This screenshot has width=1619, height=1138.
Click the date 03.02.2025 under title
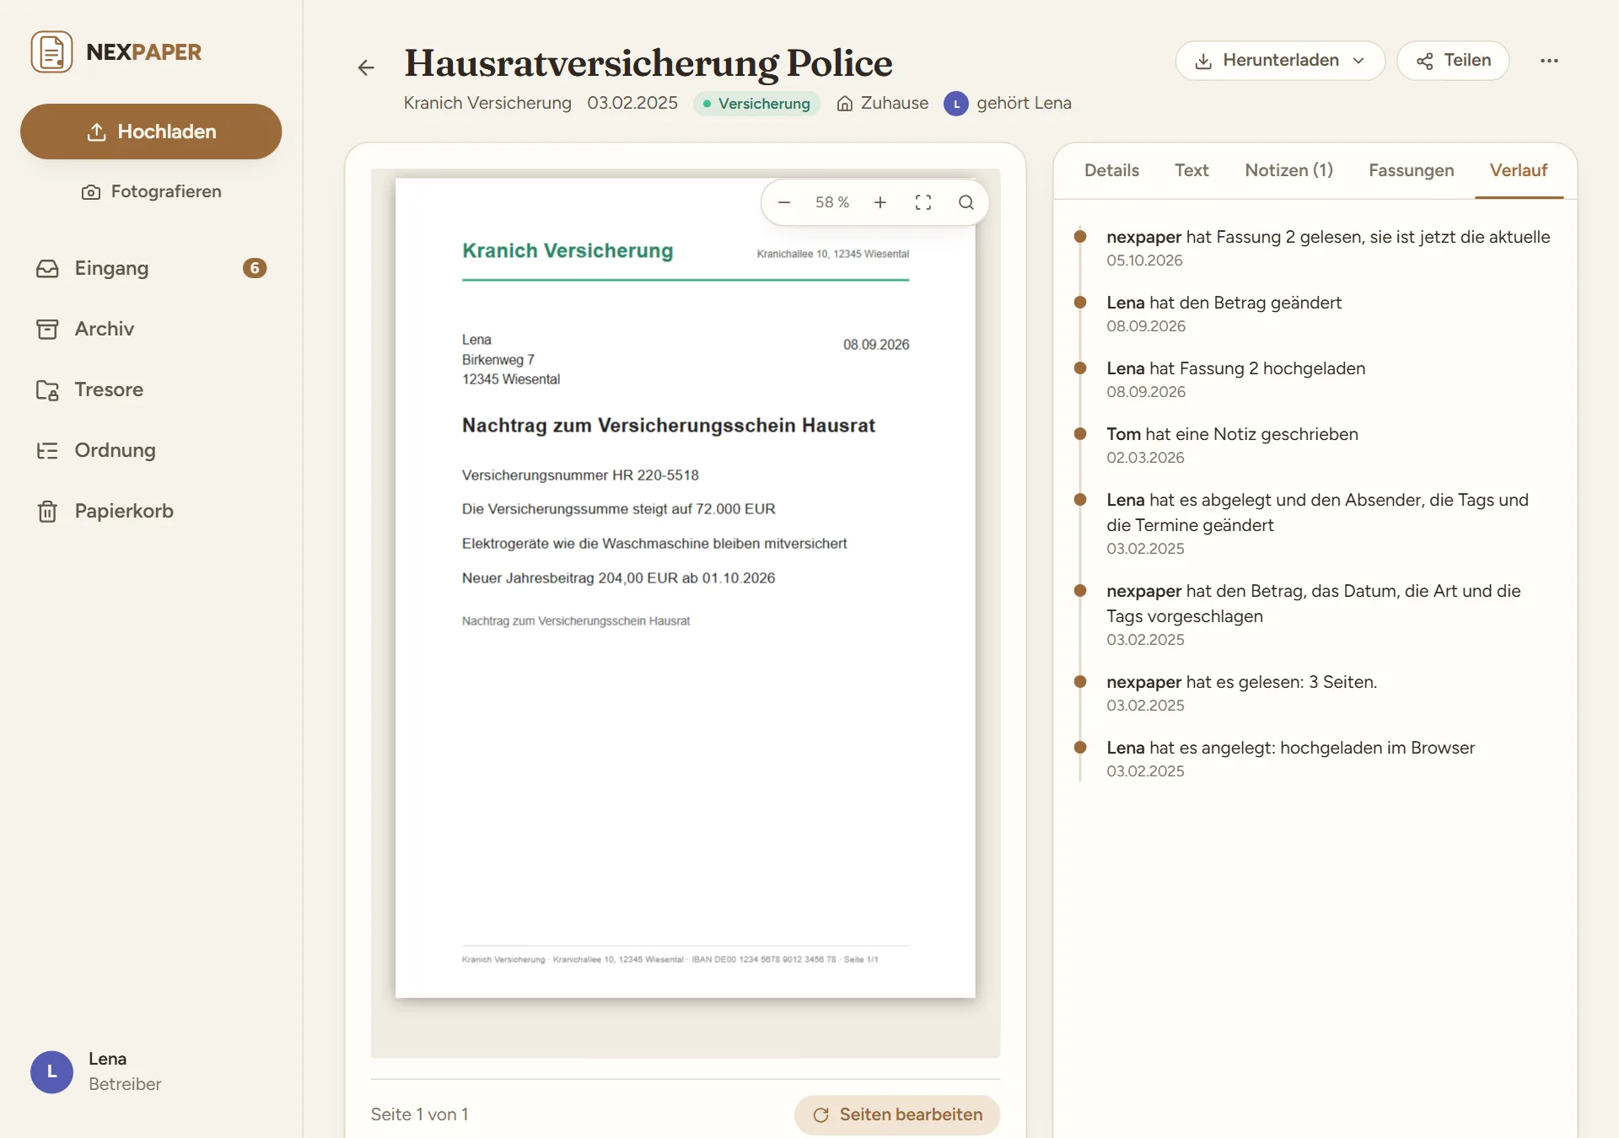click(632, 103)
